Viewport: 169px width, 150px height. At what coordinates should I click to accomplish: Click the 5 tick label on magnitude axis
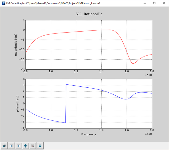24,20
